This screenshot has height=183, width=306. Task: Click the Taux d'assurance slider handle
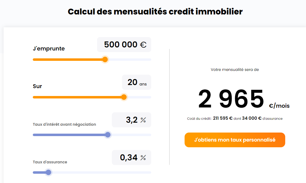(48, 172)
